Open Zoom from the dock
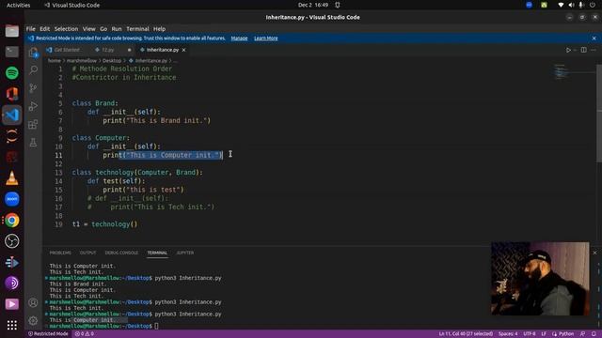This screenshot has width=602, height=338. 12,199
